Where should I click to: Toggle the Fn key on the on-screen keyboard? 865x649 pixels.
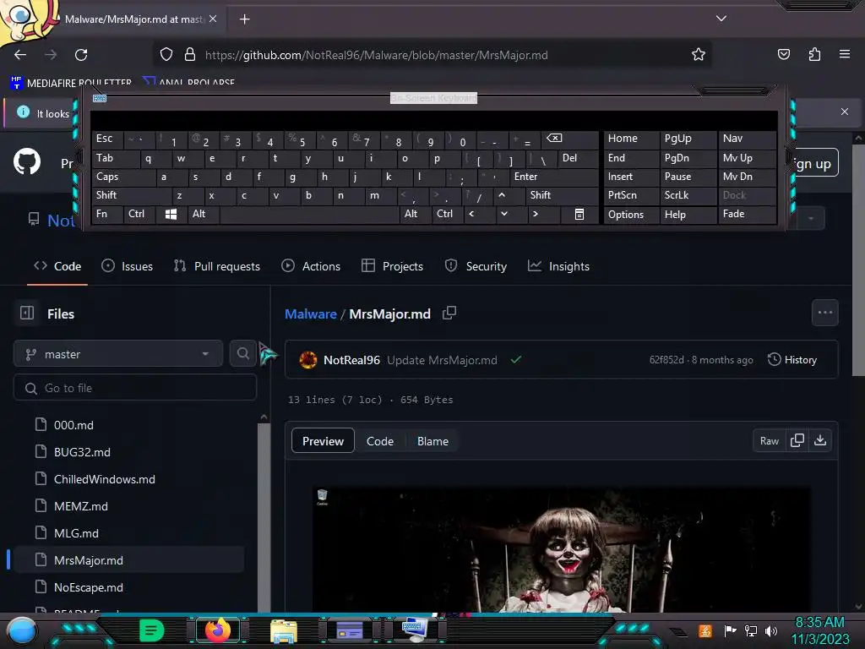[x=107, y=214]
